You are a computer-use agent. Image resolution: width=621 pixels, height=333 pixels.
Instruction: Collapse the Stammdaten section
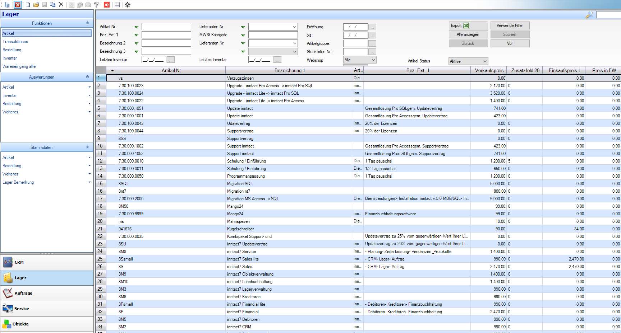87,147
